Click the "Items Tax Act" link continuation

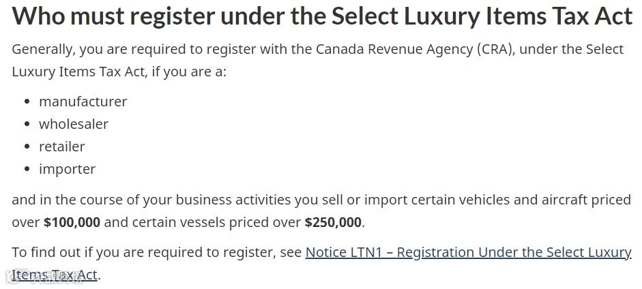[x=55, y=275]
